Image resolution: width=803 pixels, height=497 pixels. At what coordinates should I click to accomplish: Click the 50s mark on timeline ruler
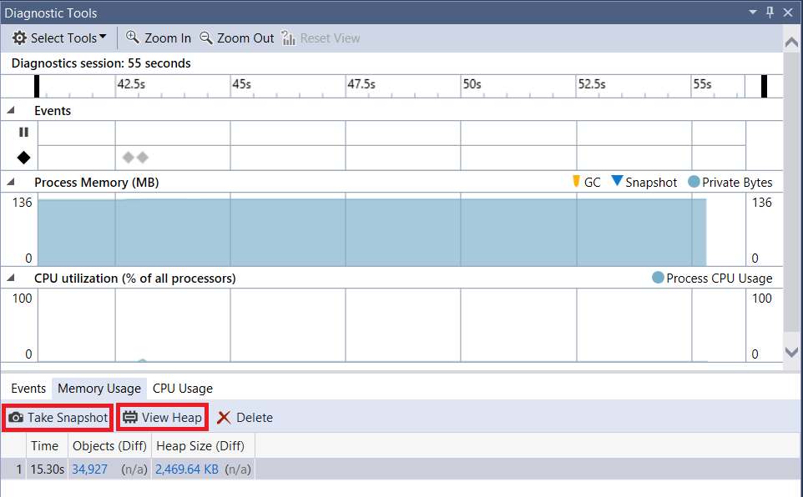(472, 84)
